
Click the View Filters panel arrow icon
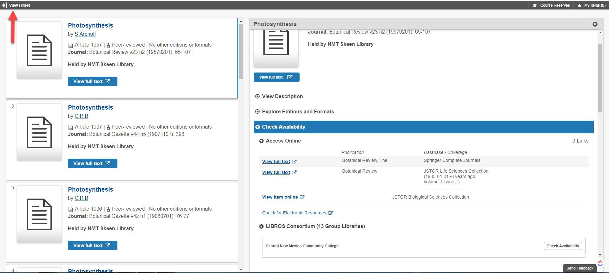point(4,5)
